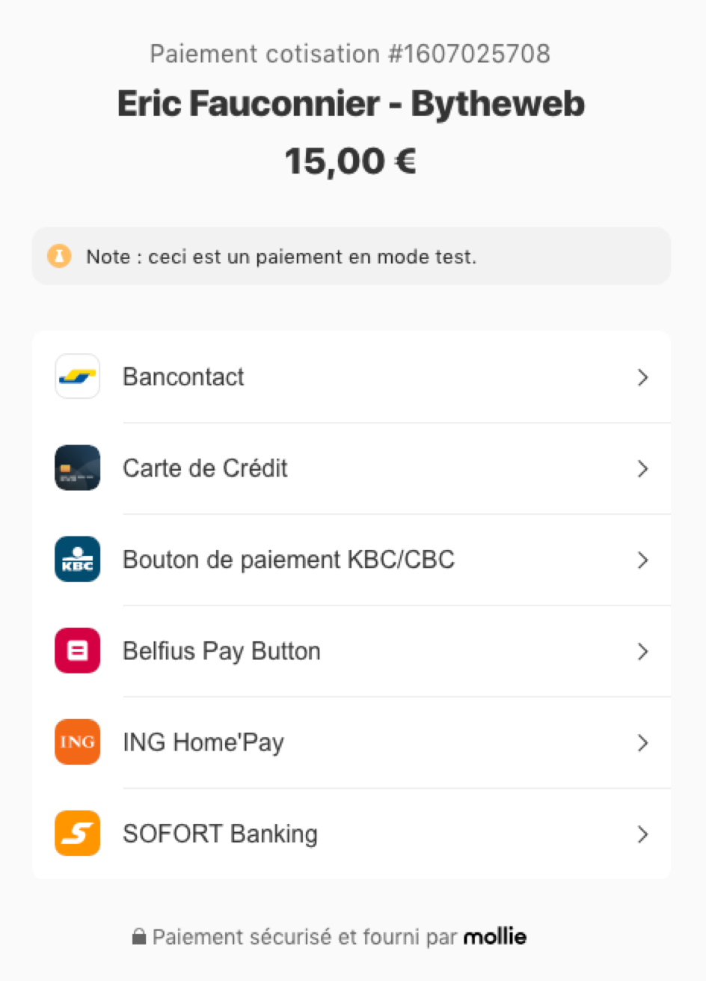
Task: Choose Carte de Crédit payment option
Action: click(x=205, y=468)
